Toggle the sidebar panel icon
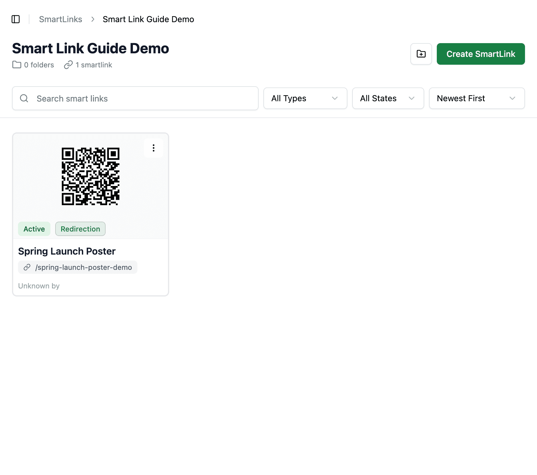537x475 pixels. tap(16, 19)
